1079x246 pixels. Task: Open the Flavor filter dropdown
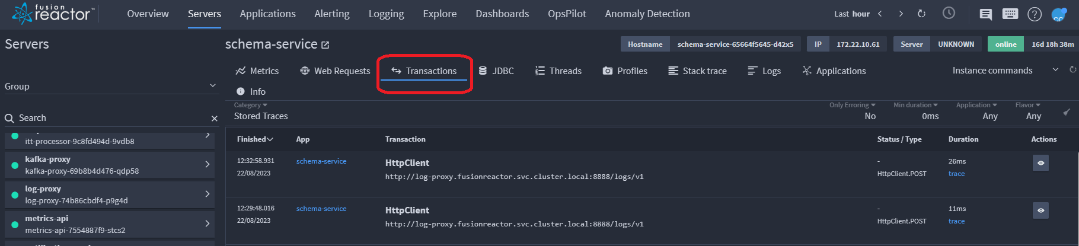tap(1028, 111)
